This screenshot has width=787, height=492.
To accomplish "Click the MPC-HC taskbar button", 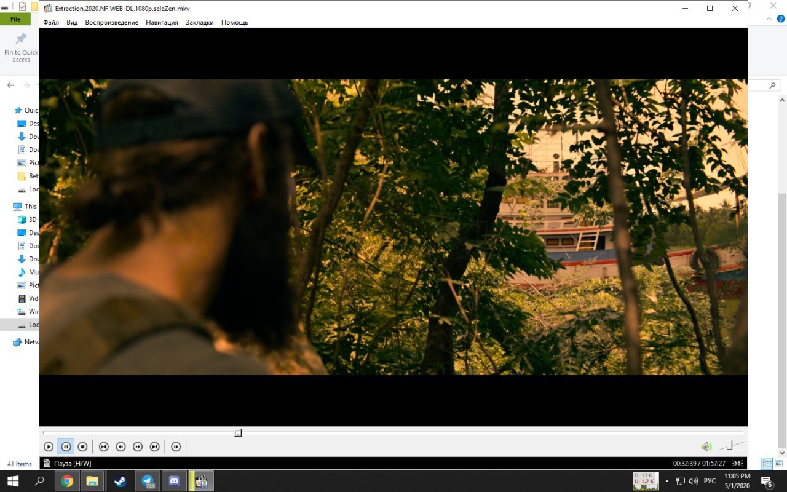I will [201, 481].
